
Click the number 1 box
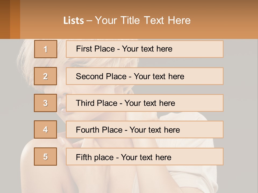tap(45, 49)
